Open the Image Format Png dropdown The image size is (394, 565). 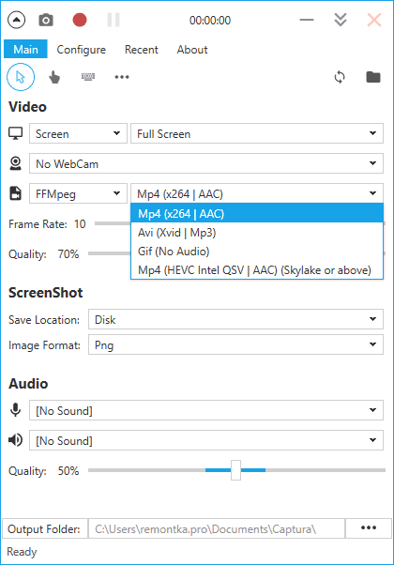[235, 344]
